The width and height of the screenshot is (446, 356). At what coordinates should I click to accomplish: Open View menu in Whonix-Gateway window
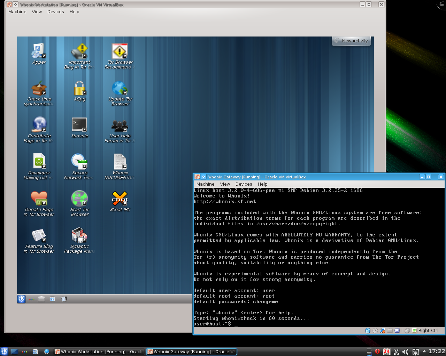pyautogui.click(x=225, y=184)
